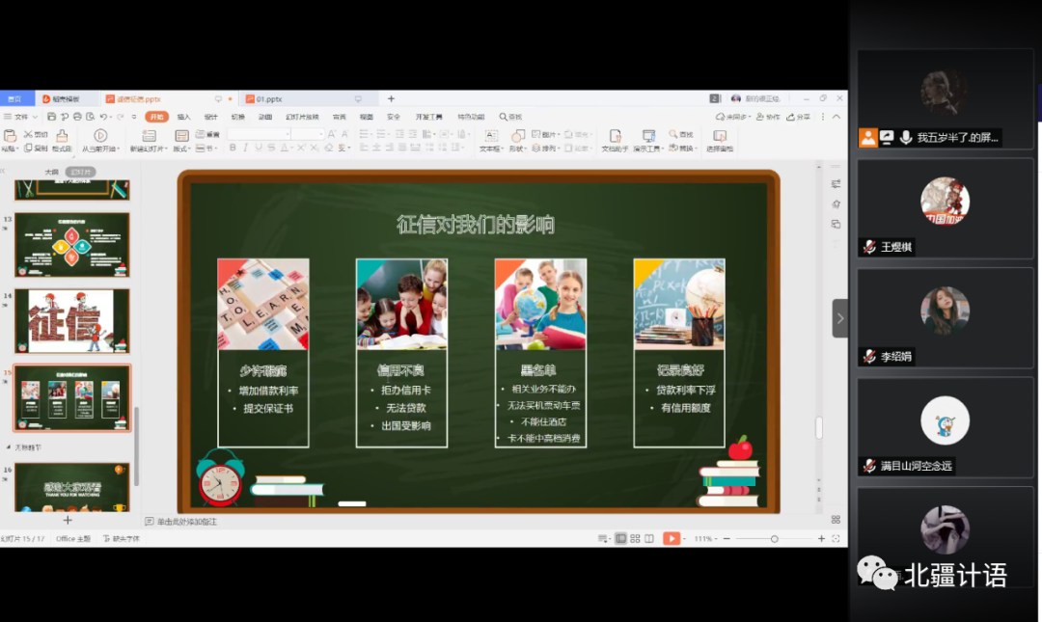Click the Format Painter (格式刷) icon
This screenshot has height=622, width=1042.
pos(62,136)
